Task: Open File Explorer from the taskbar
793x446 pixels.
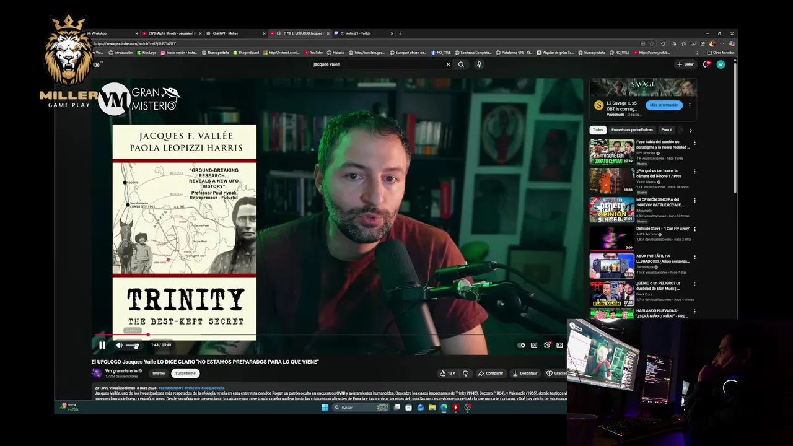Action: [432, 408]
